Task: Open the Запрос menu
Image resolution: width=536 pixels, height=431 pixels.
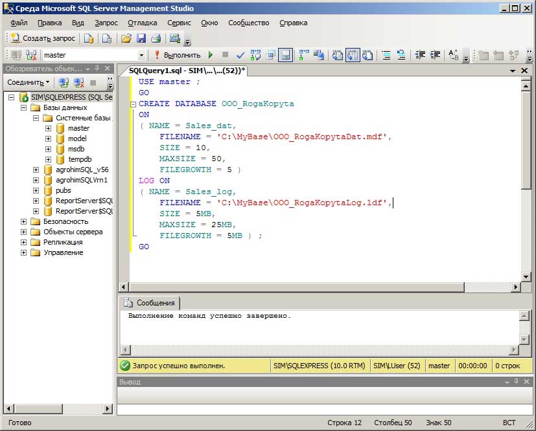Action: pyautogui.click(x=106, y=23)
